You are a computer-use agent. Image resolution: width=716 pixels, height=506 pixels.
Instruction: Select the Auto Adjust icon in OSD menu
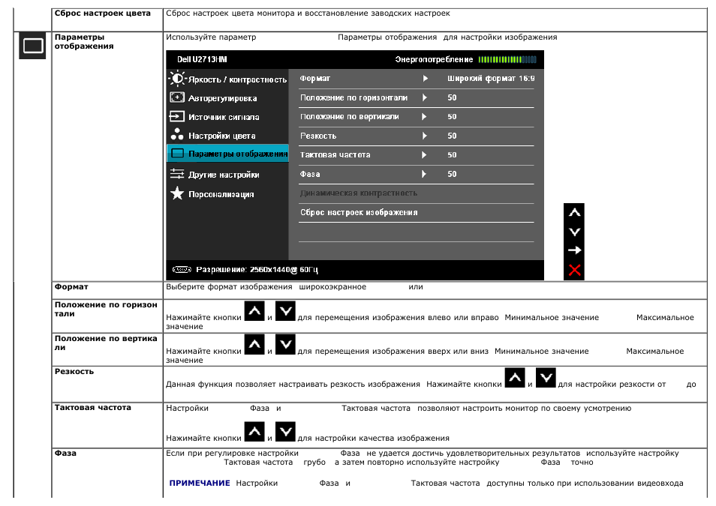click(x=177, y=97)
